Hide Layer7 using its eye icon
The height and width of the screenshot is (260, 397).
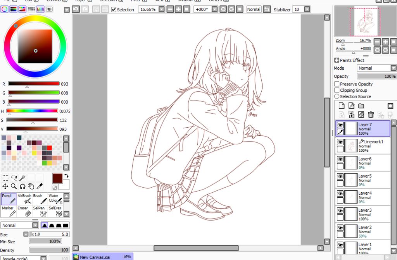tap(340, 125)
